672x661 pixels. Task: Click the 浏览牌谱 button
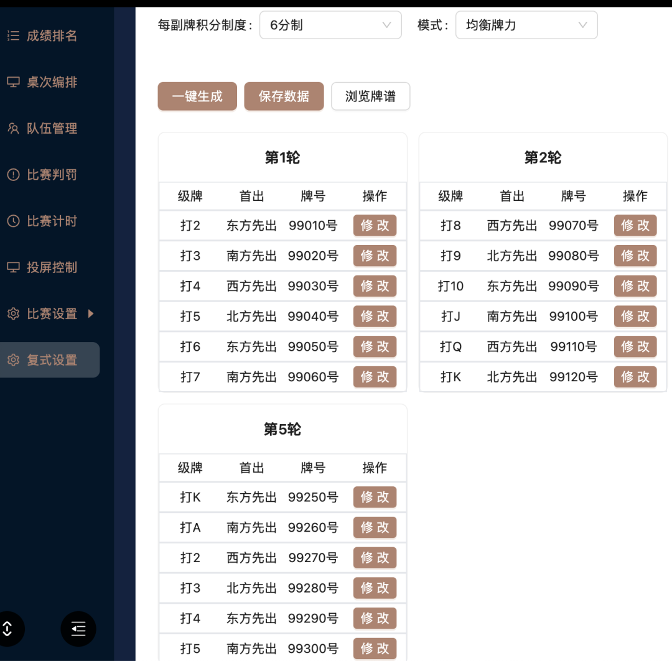point(370,96)
